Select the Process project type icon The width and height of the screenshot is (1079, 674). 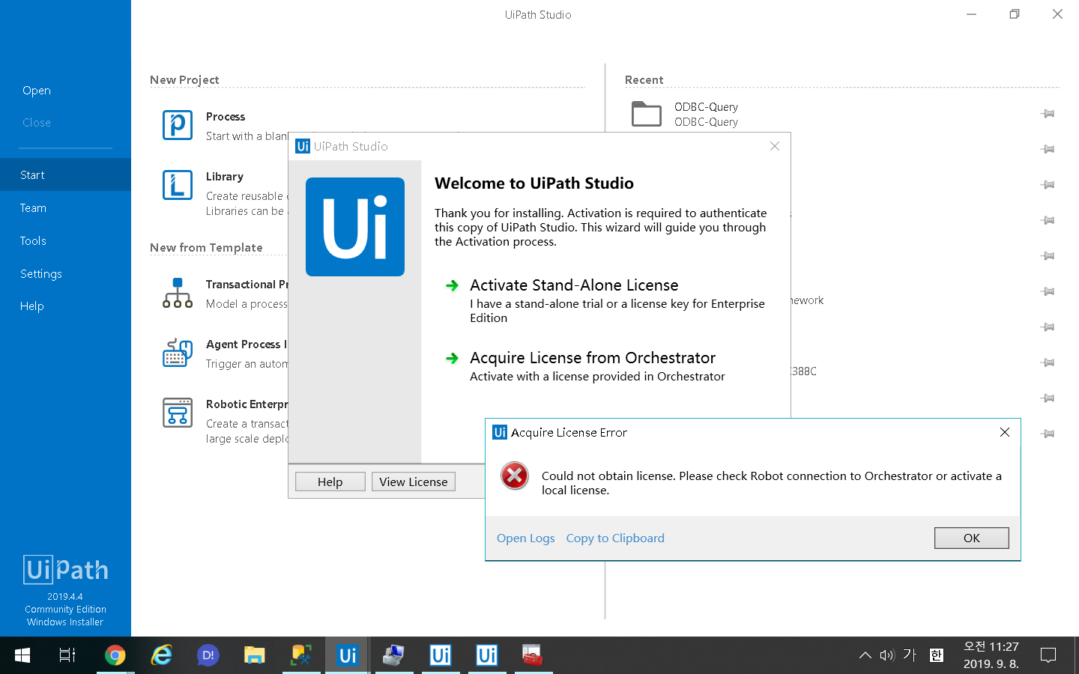pyautogui.click(x=177, y=124)
